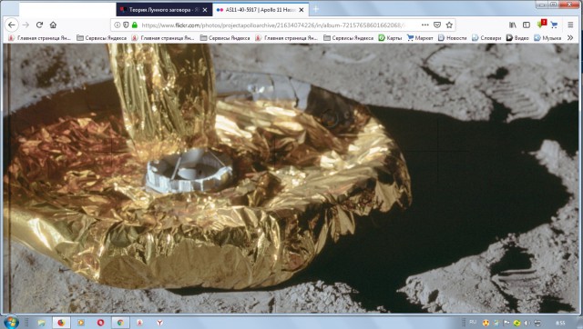Open the Карты bookmark
The width and height of the screenshot is (583, 329).
tap(390, 38)
